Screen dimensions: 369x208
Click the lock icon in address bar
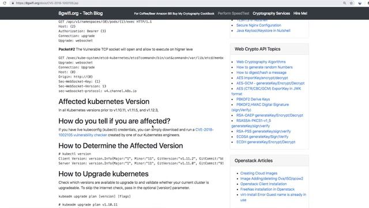coord(13,3)
